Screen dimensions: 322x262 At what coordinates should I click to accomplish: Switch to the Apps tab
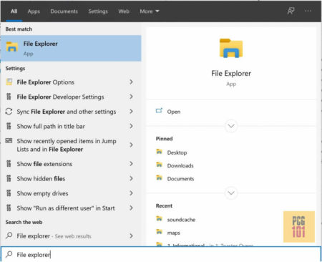pos(34,11)
